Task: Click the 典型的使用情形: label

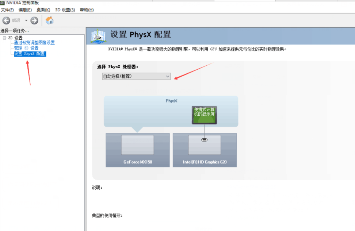Action: point(107,215)
